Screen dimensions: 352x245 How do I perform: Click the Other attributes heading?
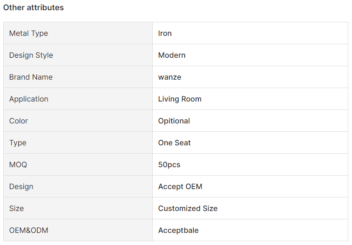tap(34, 7)
